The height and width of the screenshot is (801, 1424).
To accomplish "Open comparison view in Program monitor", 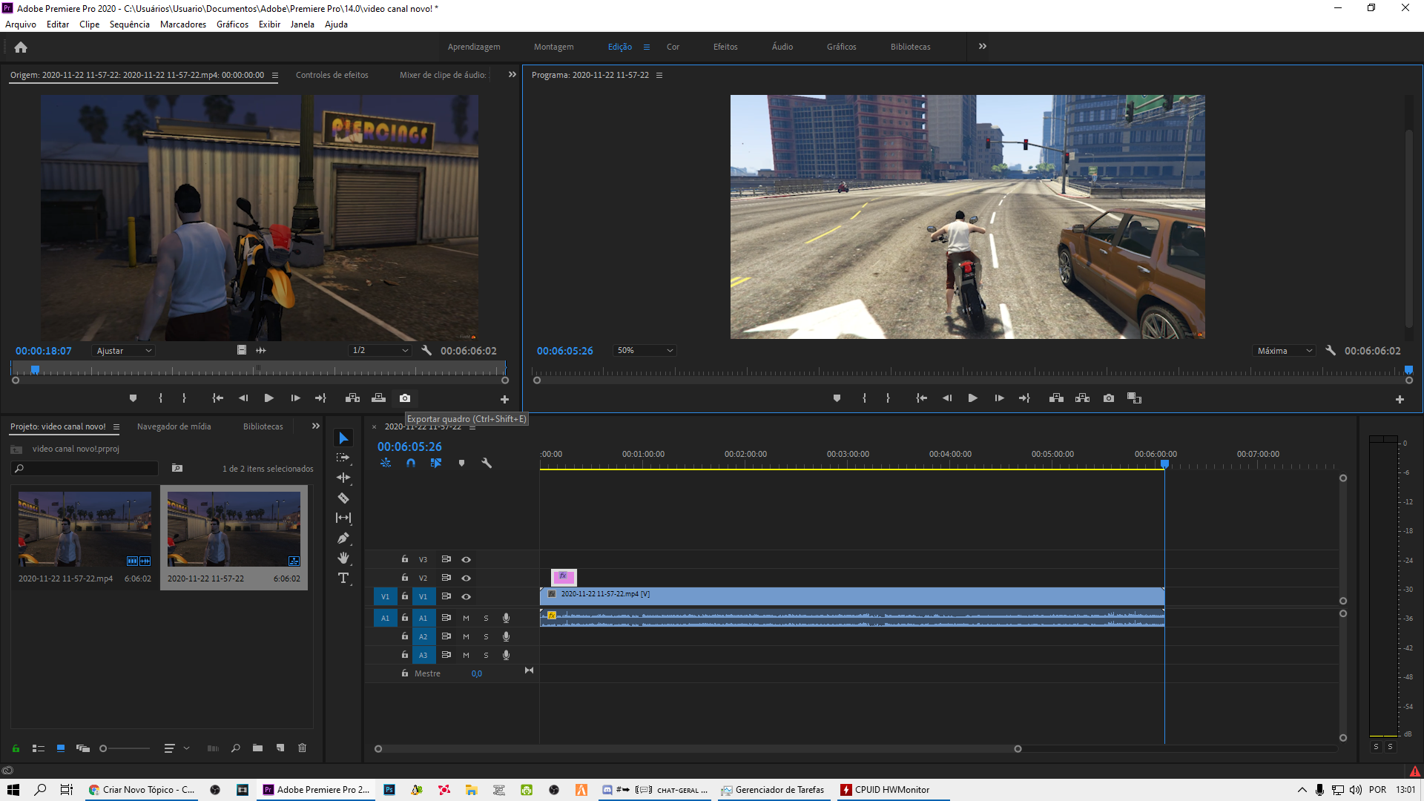I will coord(1134,398).
